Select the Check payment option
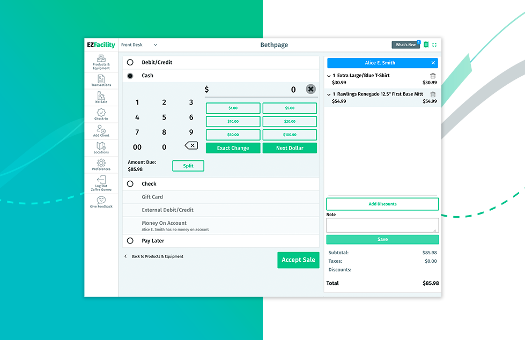525x340 pixels. (130, 184)
